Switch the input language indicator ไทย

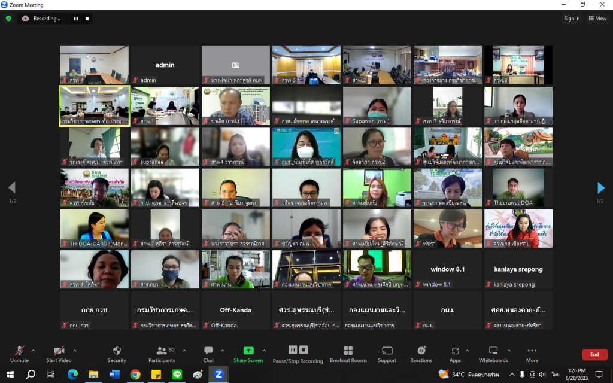click(555, 375)
